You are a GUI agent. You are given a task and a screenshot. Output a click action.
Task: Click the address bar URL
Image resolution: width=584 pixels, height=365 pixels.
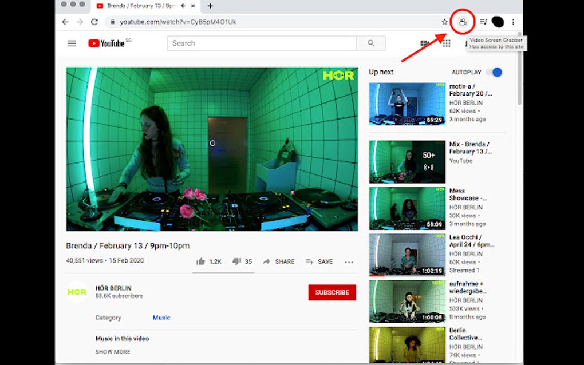[x=178, y=22]
